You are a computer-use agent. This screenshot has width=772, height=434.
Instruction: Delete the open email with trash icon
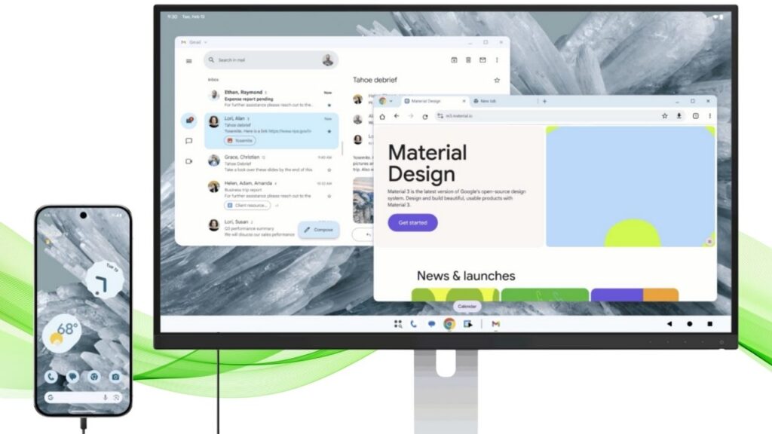(x=468, y=60)
